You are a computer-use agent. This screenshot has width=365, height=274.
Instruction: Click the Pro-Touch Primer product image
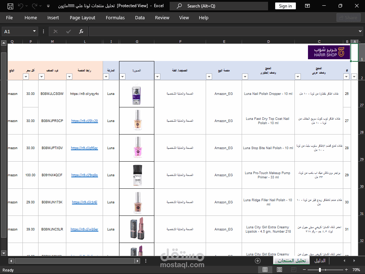click(x=137, y=175)
